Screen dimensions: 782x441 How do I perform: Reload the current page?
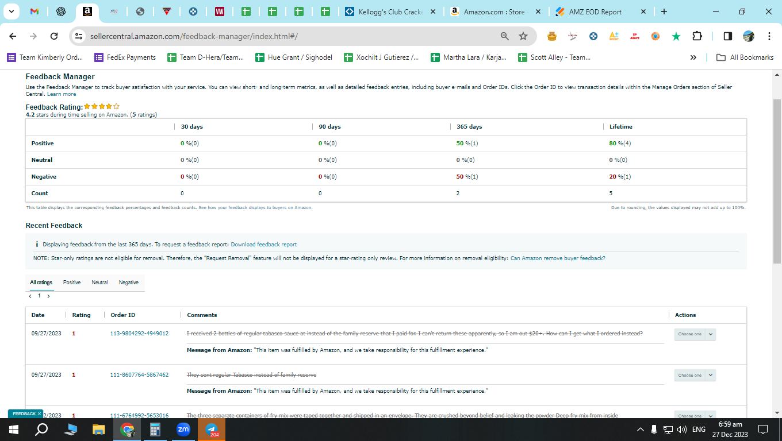coord(54,36)
